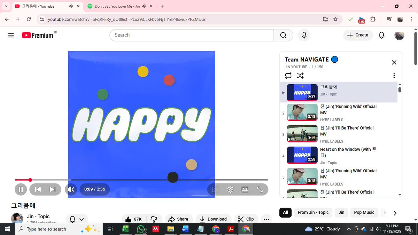The height and width of the screenshot is (235, 418).
Task: Switch to Don't Say You Love Me tab
Action: (117, 6)
